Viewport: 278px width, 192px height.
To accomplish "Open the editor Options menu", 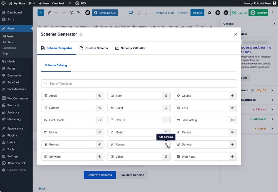I will click(x=272, y=13).
